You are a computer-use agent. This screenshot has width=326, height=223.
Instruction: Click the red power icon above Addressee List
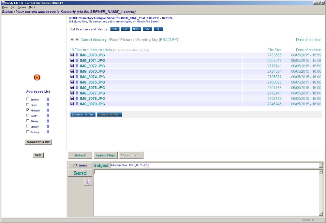coord(37,77)
